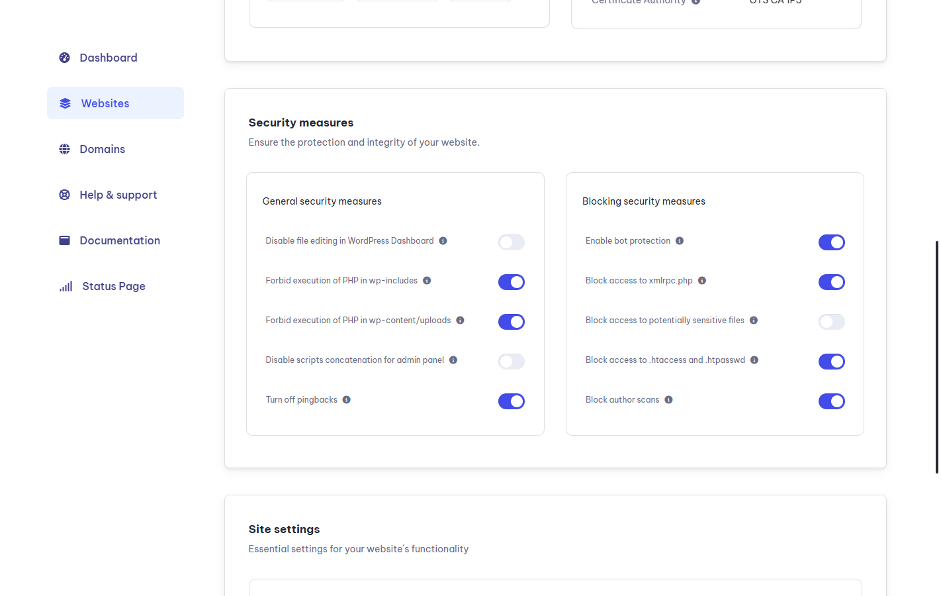Select the Dashboard icon in the sidebar

coord(64,58)
